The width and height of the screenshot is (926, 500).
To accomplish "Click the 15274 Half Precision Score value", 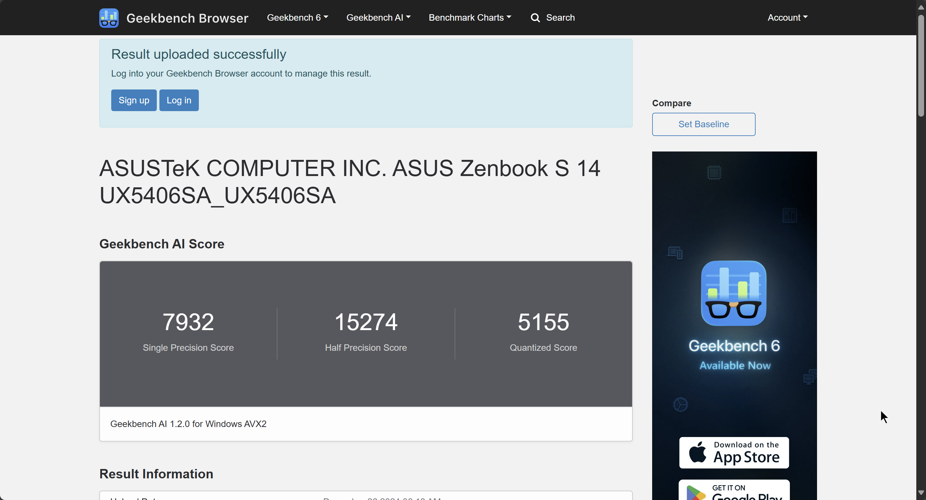I will coord(366,322).
